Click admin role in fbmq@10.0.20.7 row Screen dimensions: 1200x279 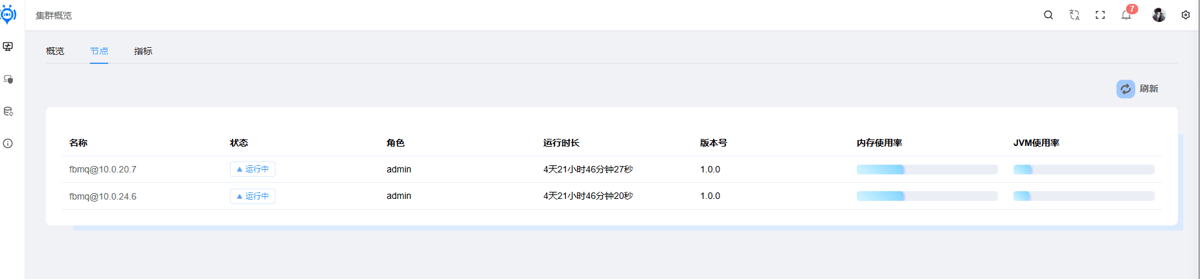pyautogui.click(x=399, y=169)
